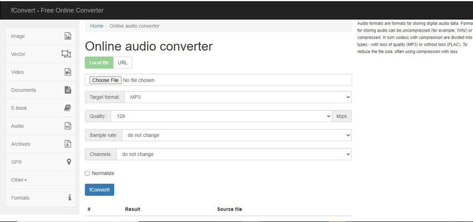Click the Source file column header

pos(230,209)
